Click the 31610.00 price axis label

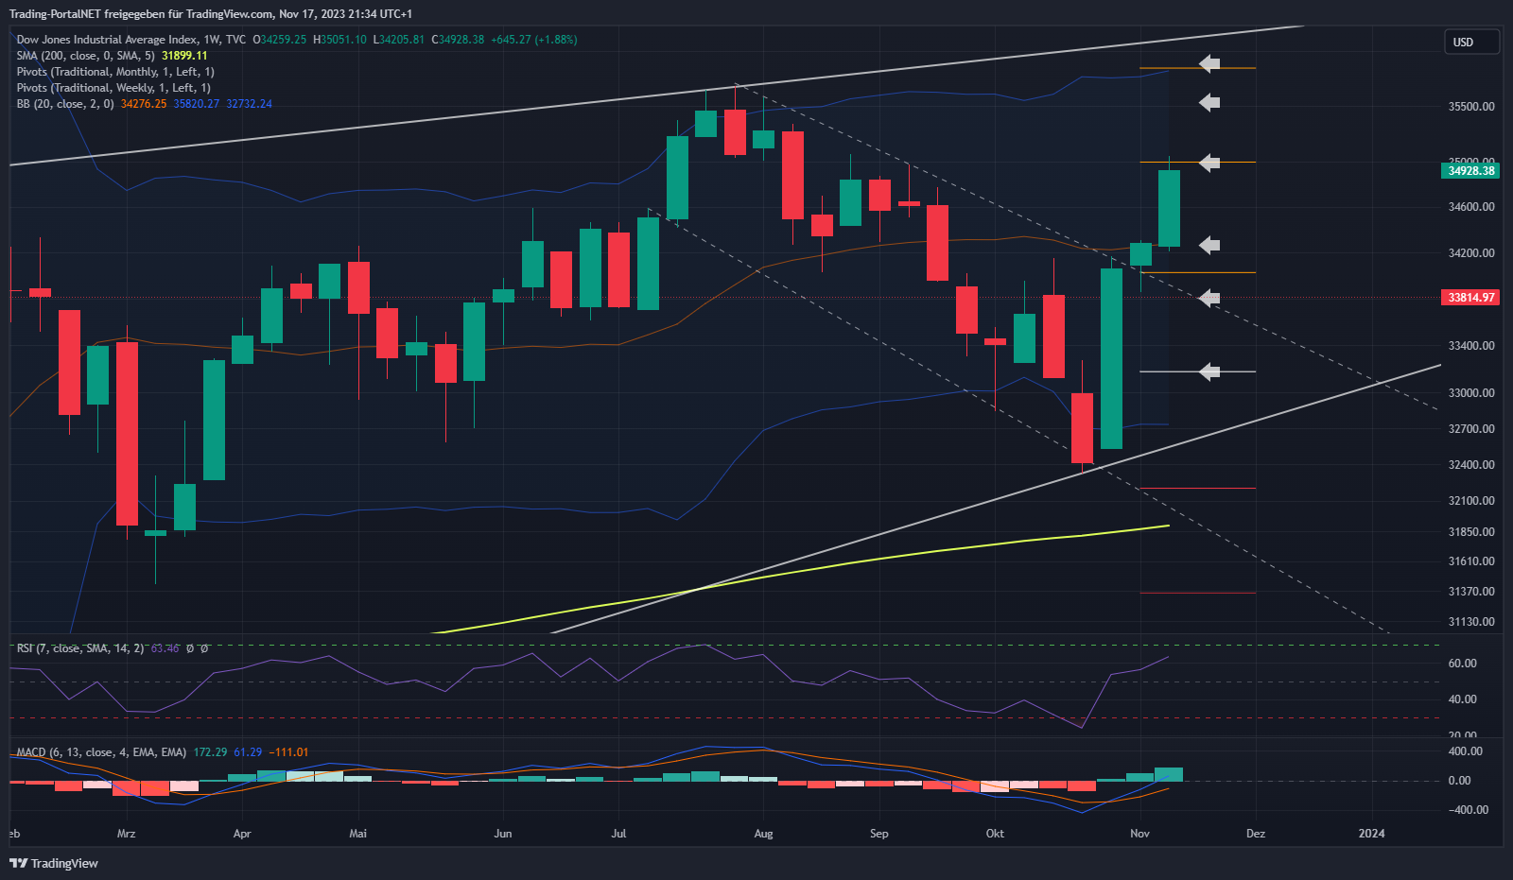point(1471,561)
